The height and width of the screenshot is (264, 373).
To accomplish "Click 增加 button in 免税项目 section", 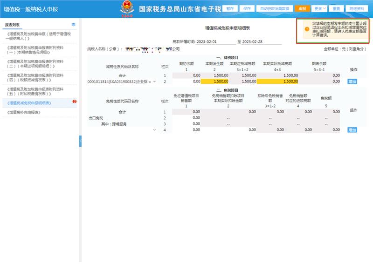I will (352, 130).
